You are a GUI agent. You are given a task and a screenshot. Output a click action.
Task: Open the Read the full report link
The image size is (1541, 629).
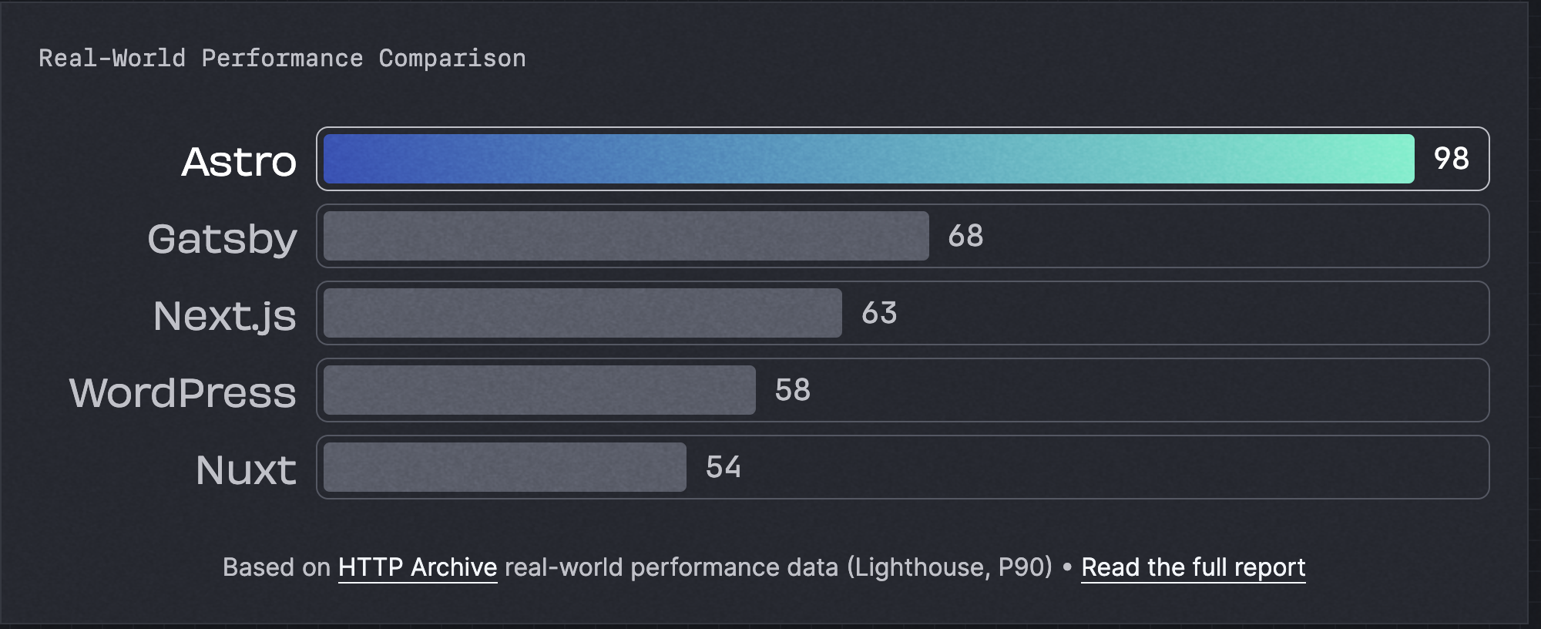tap(1193, 567)
